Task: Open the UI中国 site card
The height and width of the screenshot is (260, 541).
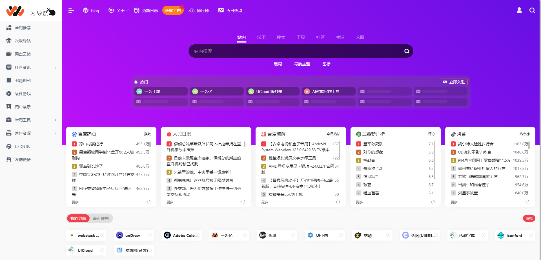Action: pos(324,235)
